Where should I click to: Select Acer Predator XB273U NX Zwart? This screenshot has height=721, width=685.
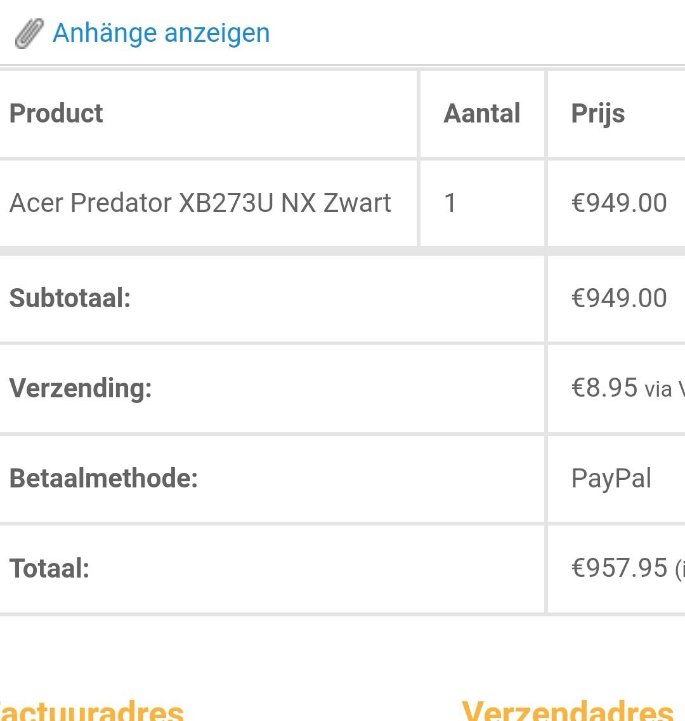200,203
